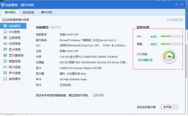Select 电脑概览 icon in sidebar
This screenshot has width=188, height=116.
tap(5, 26)
